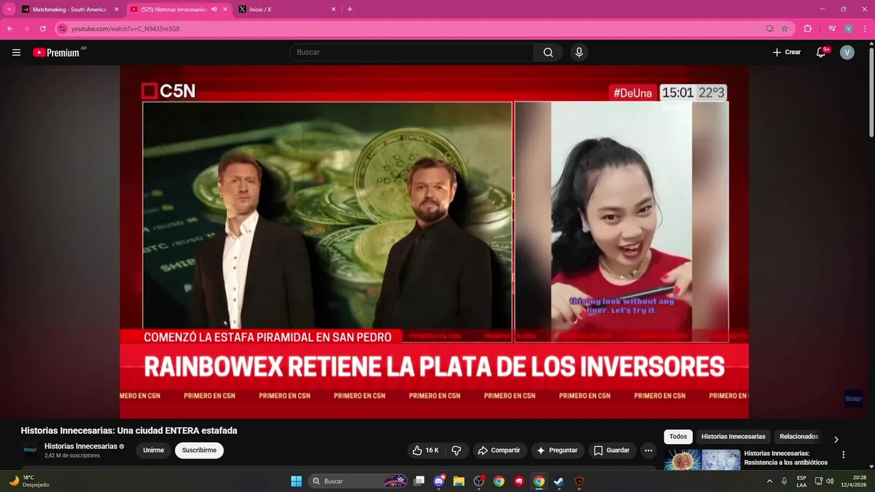
Task: Bookmark this page with star icon
Action: (x=785, y=29)
